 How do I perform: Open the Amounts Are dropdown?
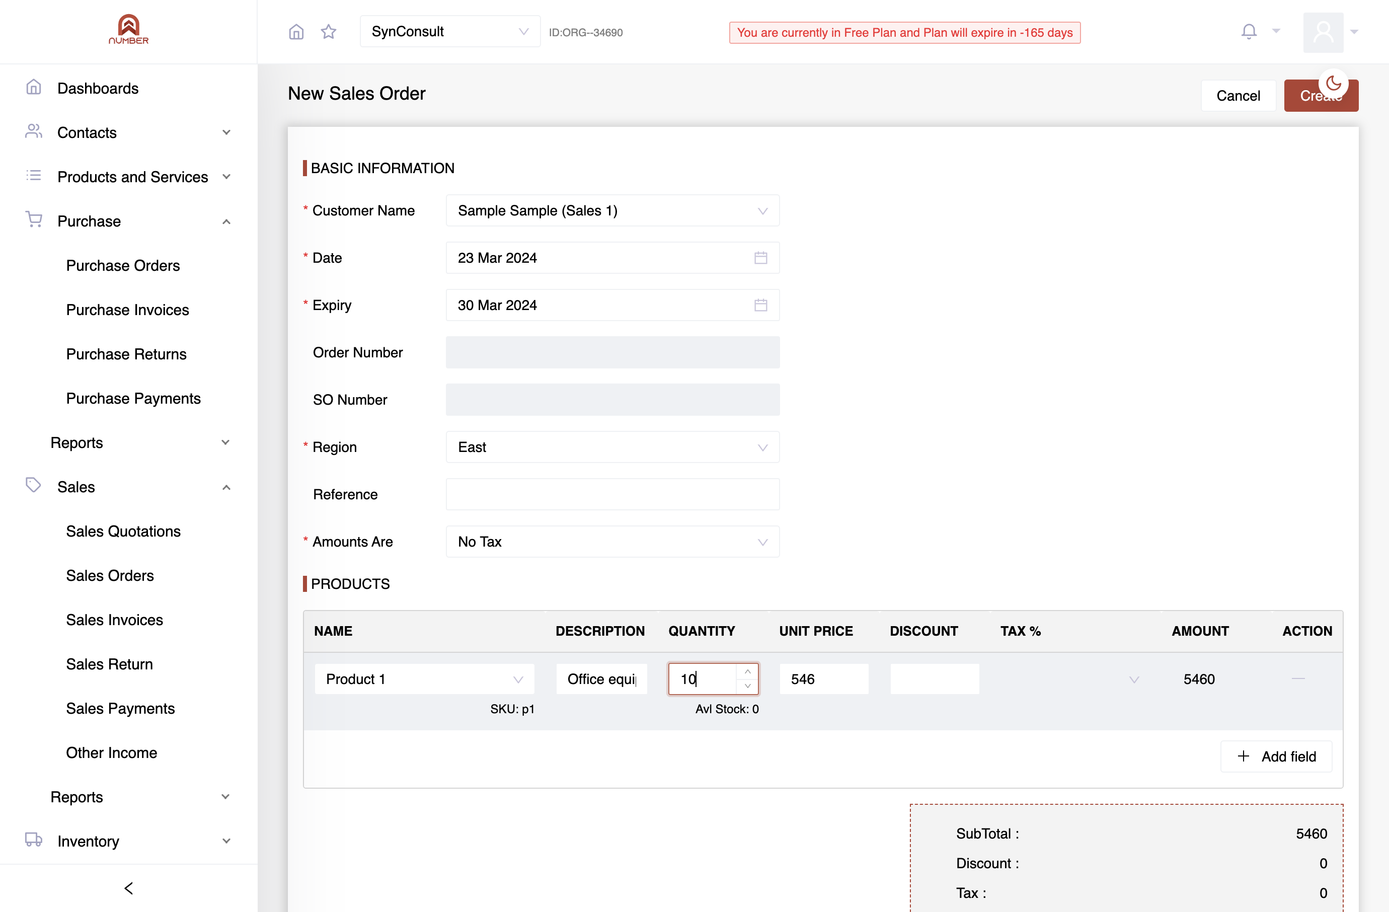612,542
